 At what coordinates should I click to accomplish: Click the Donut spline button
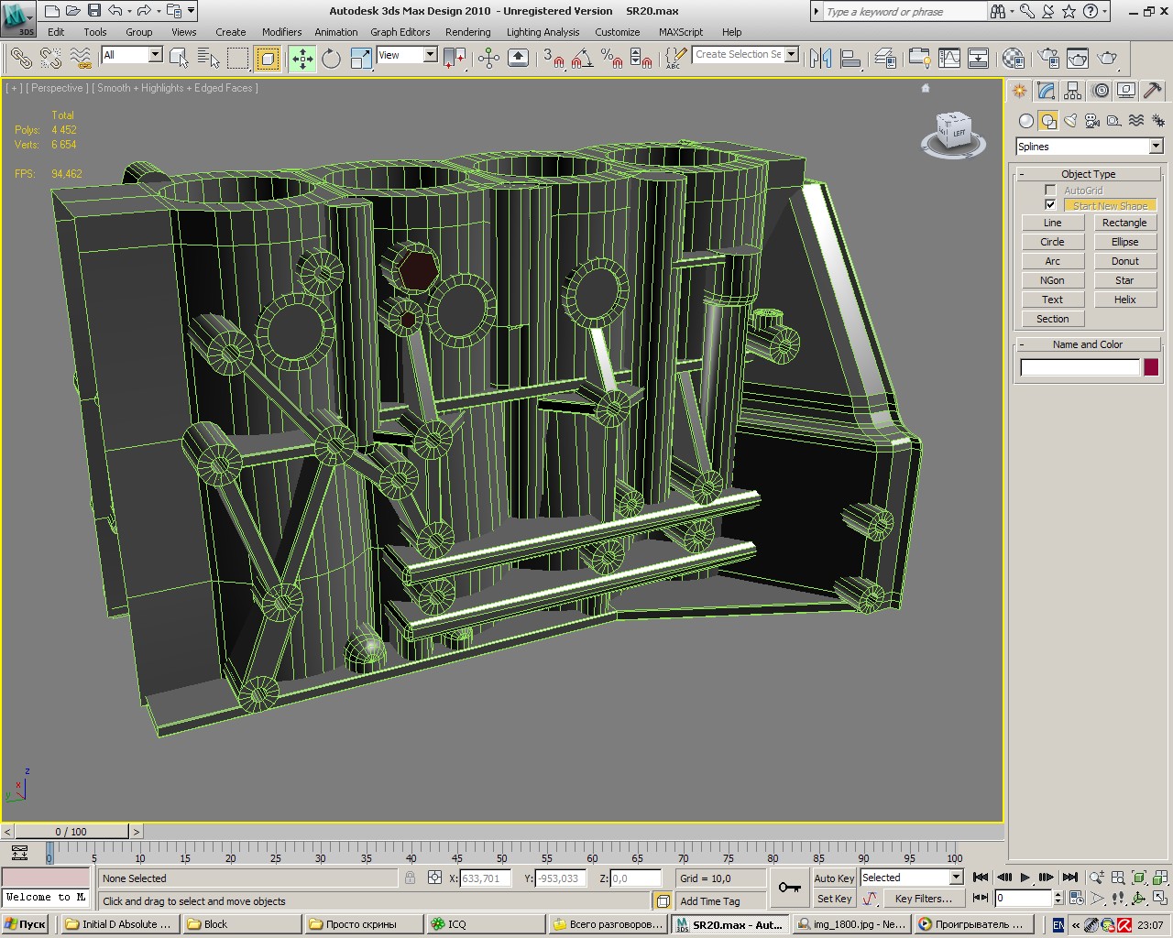(1124, 261)
